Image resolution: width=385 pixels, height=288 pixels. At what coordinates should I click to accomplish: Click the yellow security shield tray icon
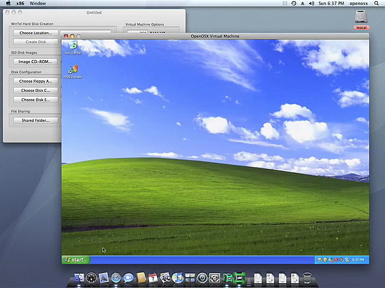pos(325,260)
